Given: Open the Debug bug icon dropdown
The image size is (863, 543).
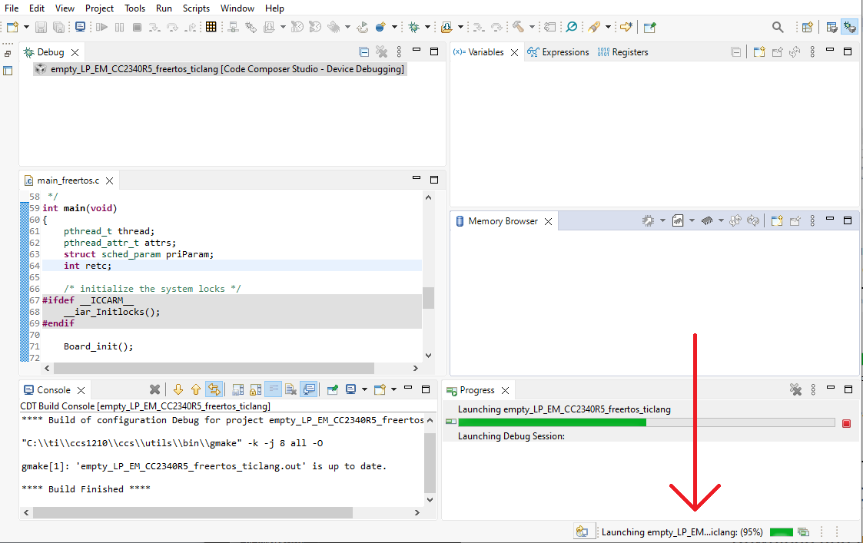Looking at the screenshot, I should 427,28.
